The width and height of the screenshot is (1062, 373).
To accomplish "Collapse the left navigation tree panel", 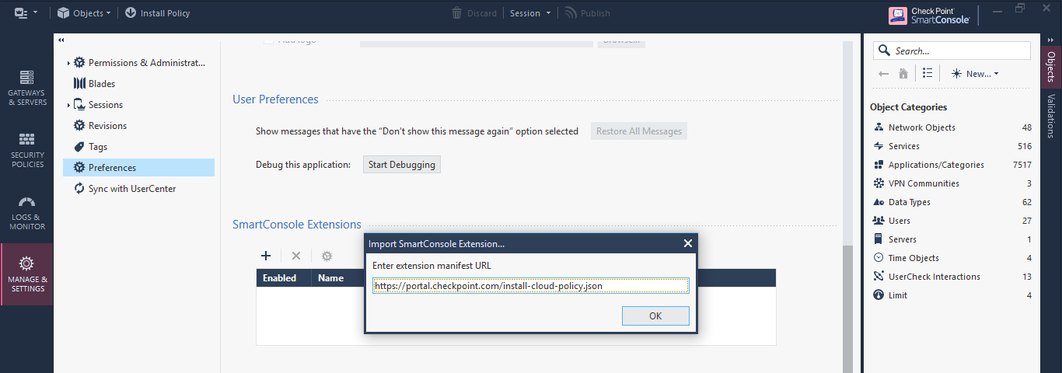I will click(x=61, y=40).
